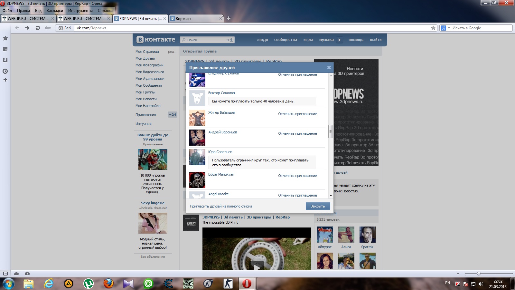
Task: Open Opera history panel clock icon
Action: [x=5, y=71]
